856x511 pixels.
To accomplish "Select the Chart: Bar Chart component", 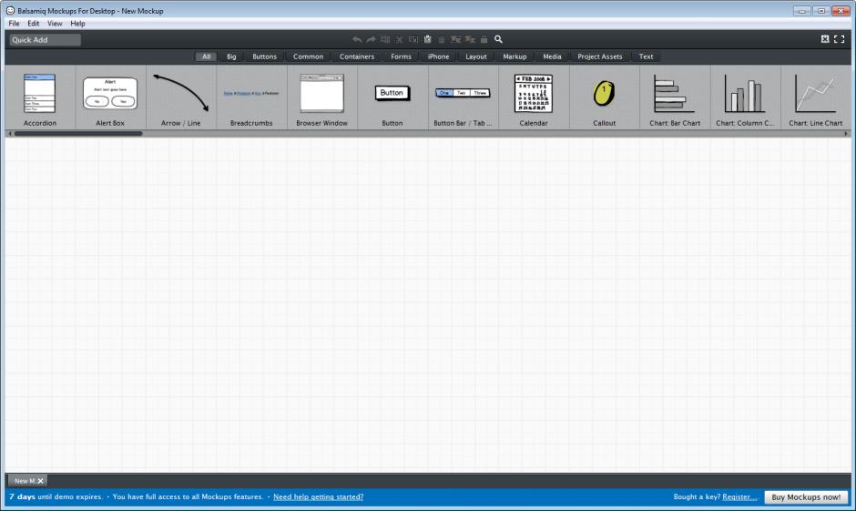I will (675, 98).
